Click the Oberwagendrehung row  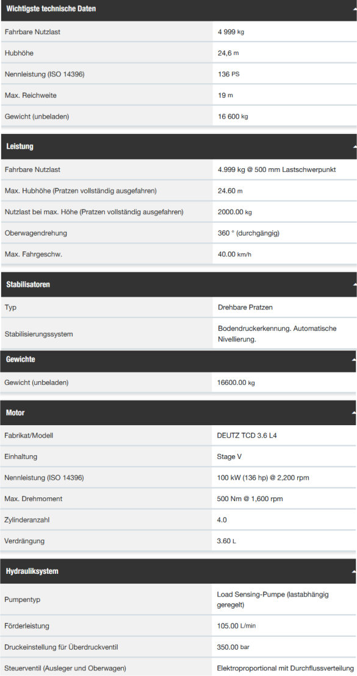178,233
